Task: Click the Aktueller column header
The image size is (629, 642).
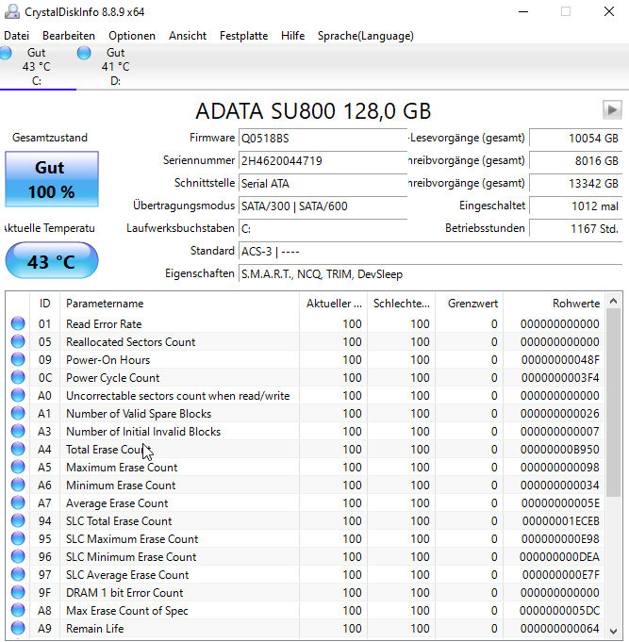Action: [333, 304]
